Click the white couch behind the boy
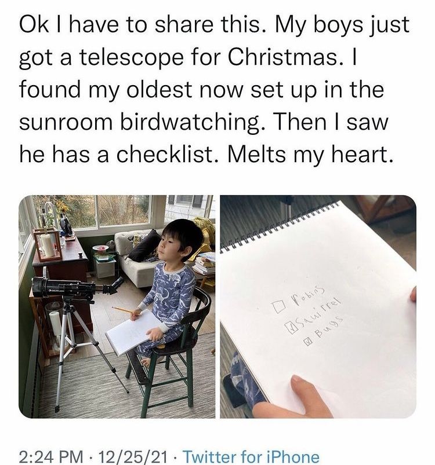Screen dimensions: 435x465 139,272
